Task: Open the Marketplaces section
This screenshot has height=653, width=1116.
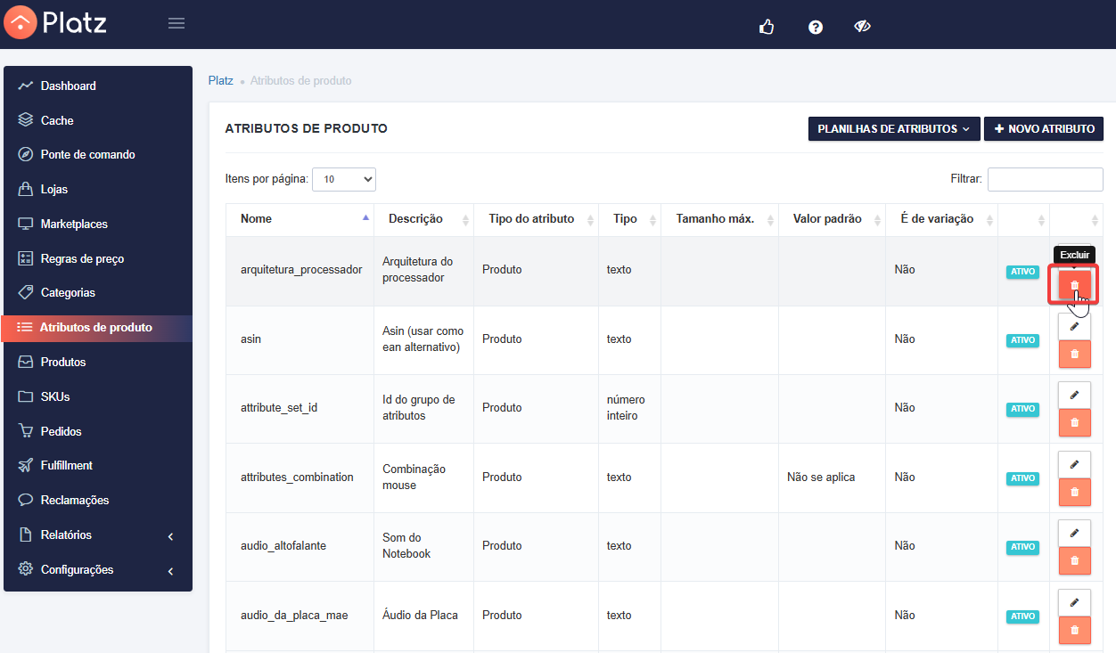Action: (98, 224)
